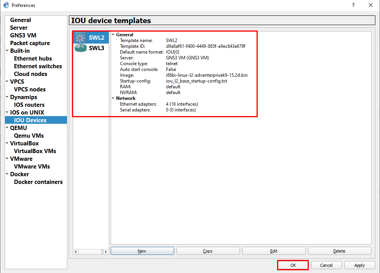Select Qemu VMs in sidebar
Viewport: 380px width, 273px height.
(x=29, y=135)
